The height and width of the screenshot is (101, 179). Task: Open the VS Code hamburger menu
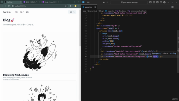pos(88,2)
